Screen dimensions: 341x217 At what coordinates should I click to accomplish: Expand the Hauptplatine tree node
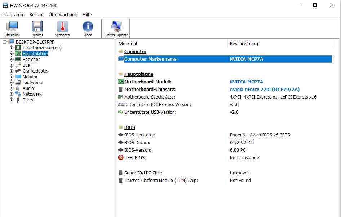click(11, 53)
